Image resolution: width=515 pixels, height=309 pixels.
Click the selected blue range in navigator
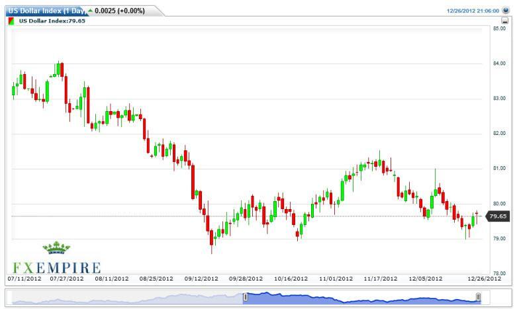click(x=361, y=298)
